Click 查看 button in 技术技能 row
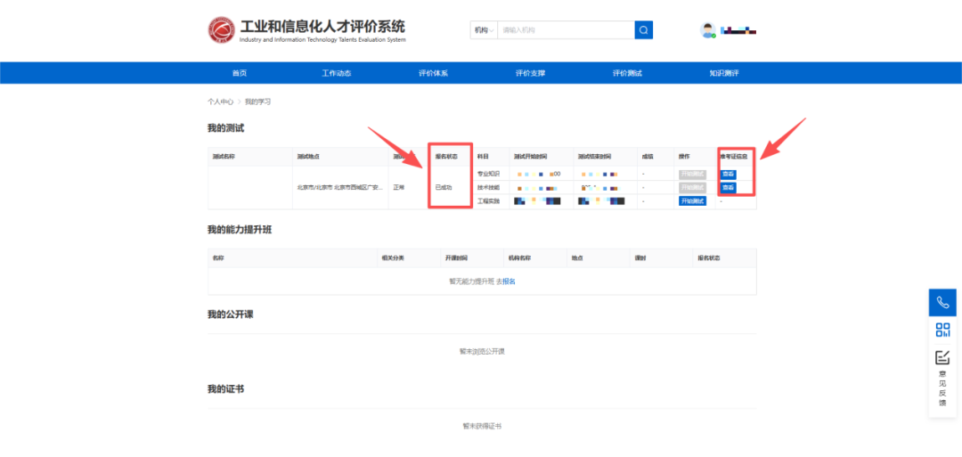The width and height of the screenshot is (962, 457). pos(728,188)
